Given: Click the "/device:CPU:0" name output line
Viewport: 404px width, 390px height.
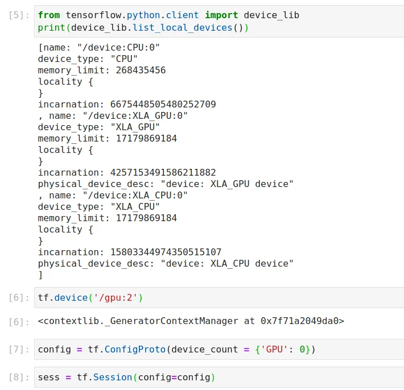Looking at the screenshot, I should pos(99,48).
